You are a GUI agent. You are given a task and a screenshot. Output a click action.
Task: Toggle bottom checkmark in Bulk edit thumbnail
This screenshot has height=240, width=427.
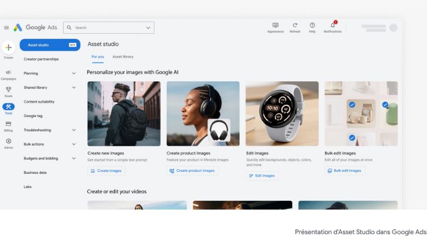352,138
